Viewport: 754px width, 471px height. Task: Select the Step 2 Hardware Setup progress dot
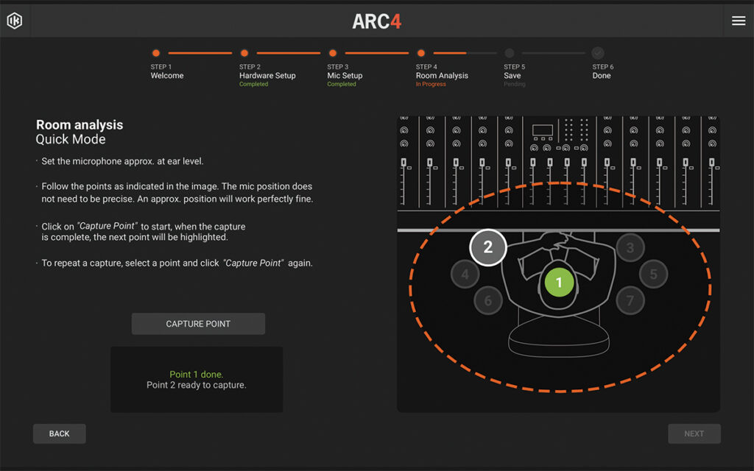click(x=244, y=53)
